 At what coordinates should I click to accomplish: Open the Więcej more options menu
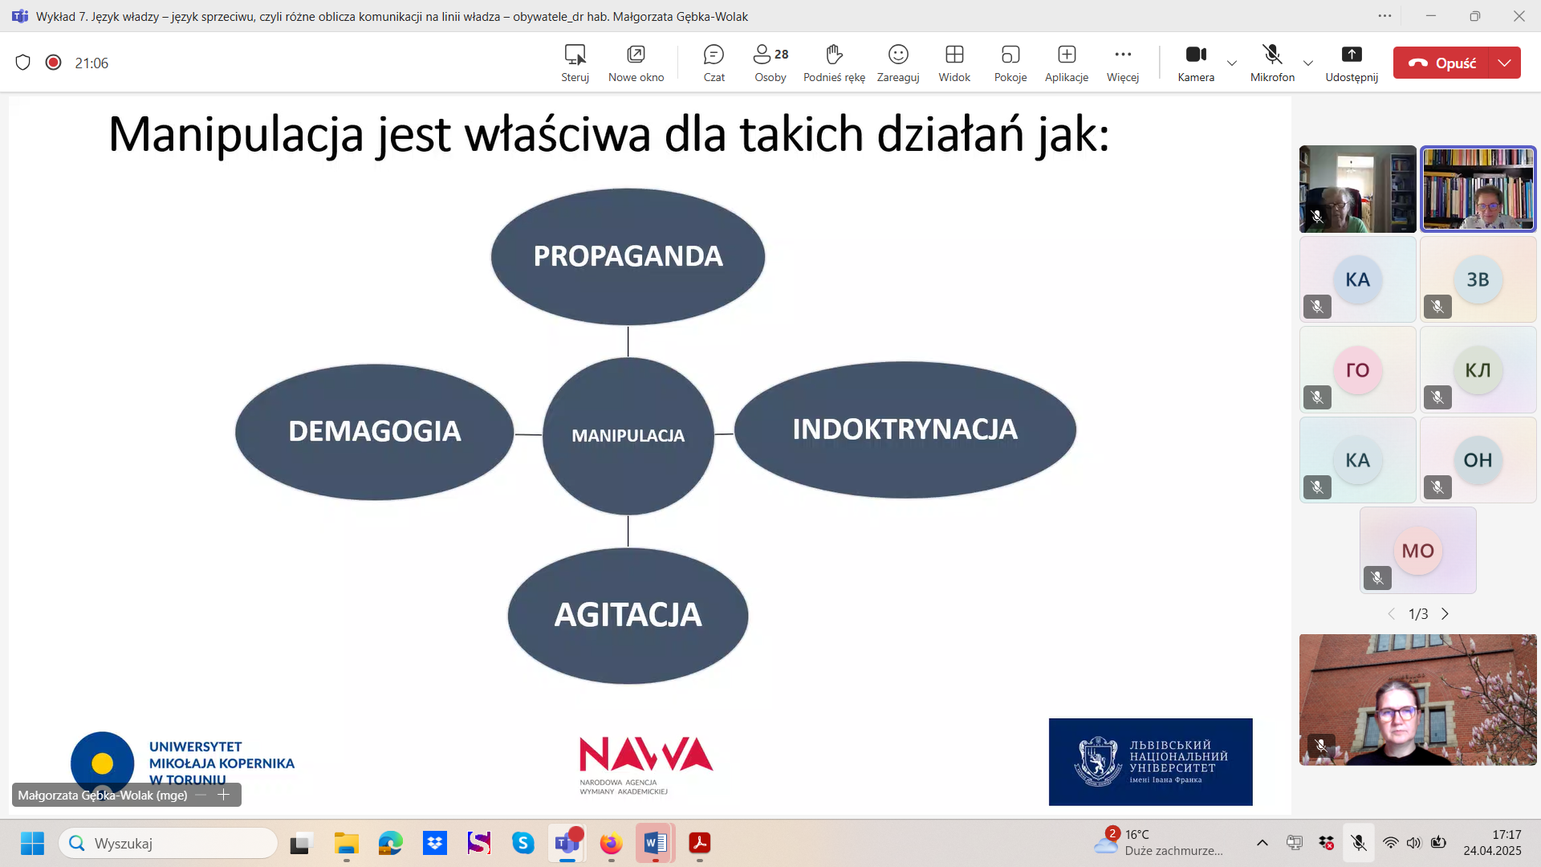click(x=1122, y=63)
